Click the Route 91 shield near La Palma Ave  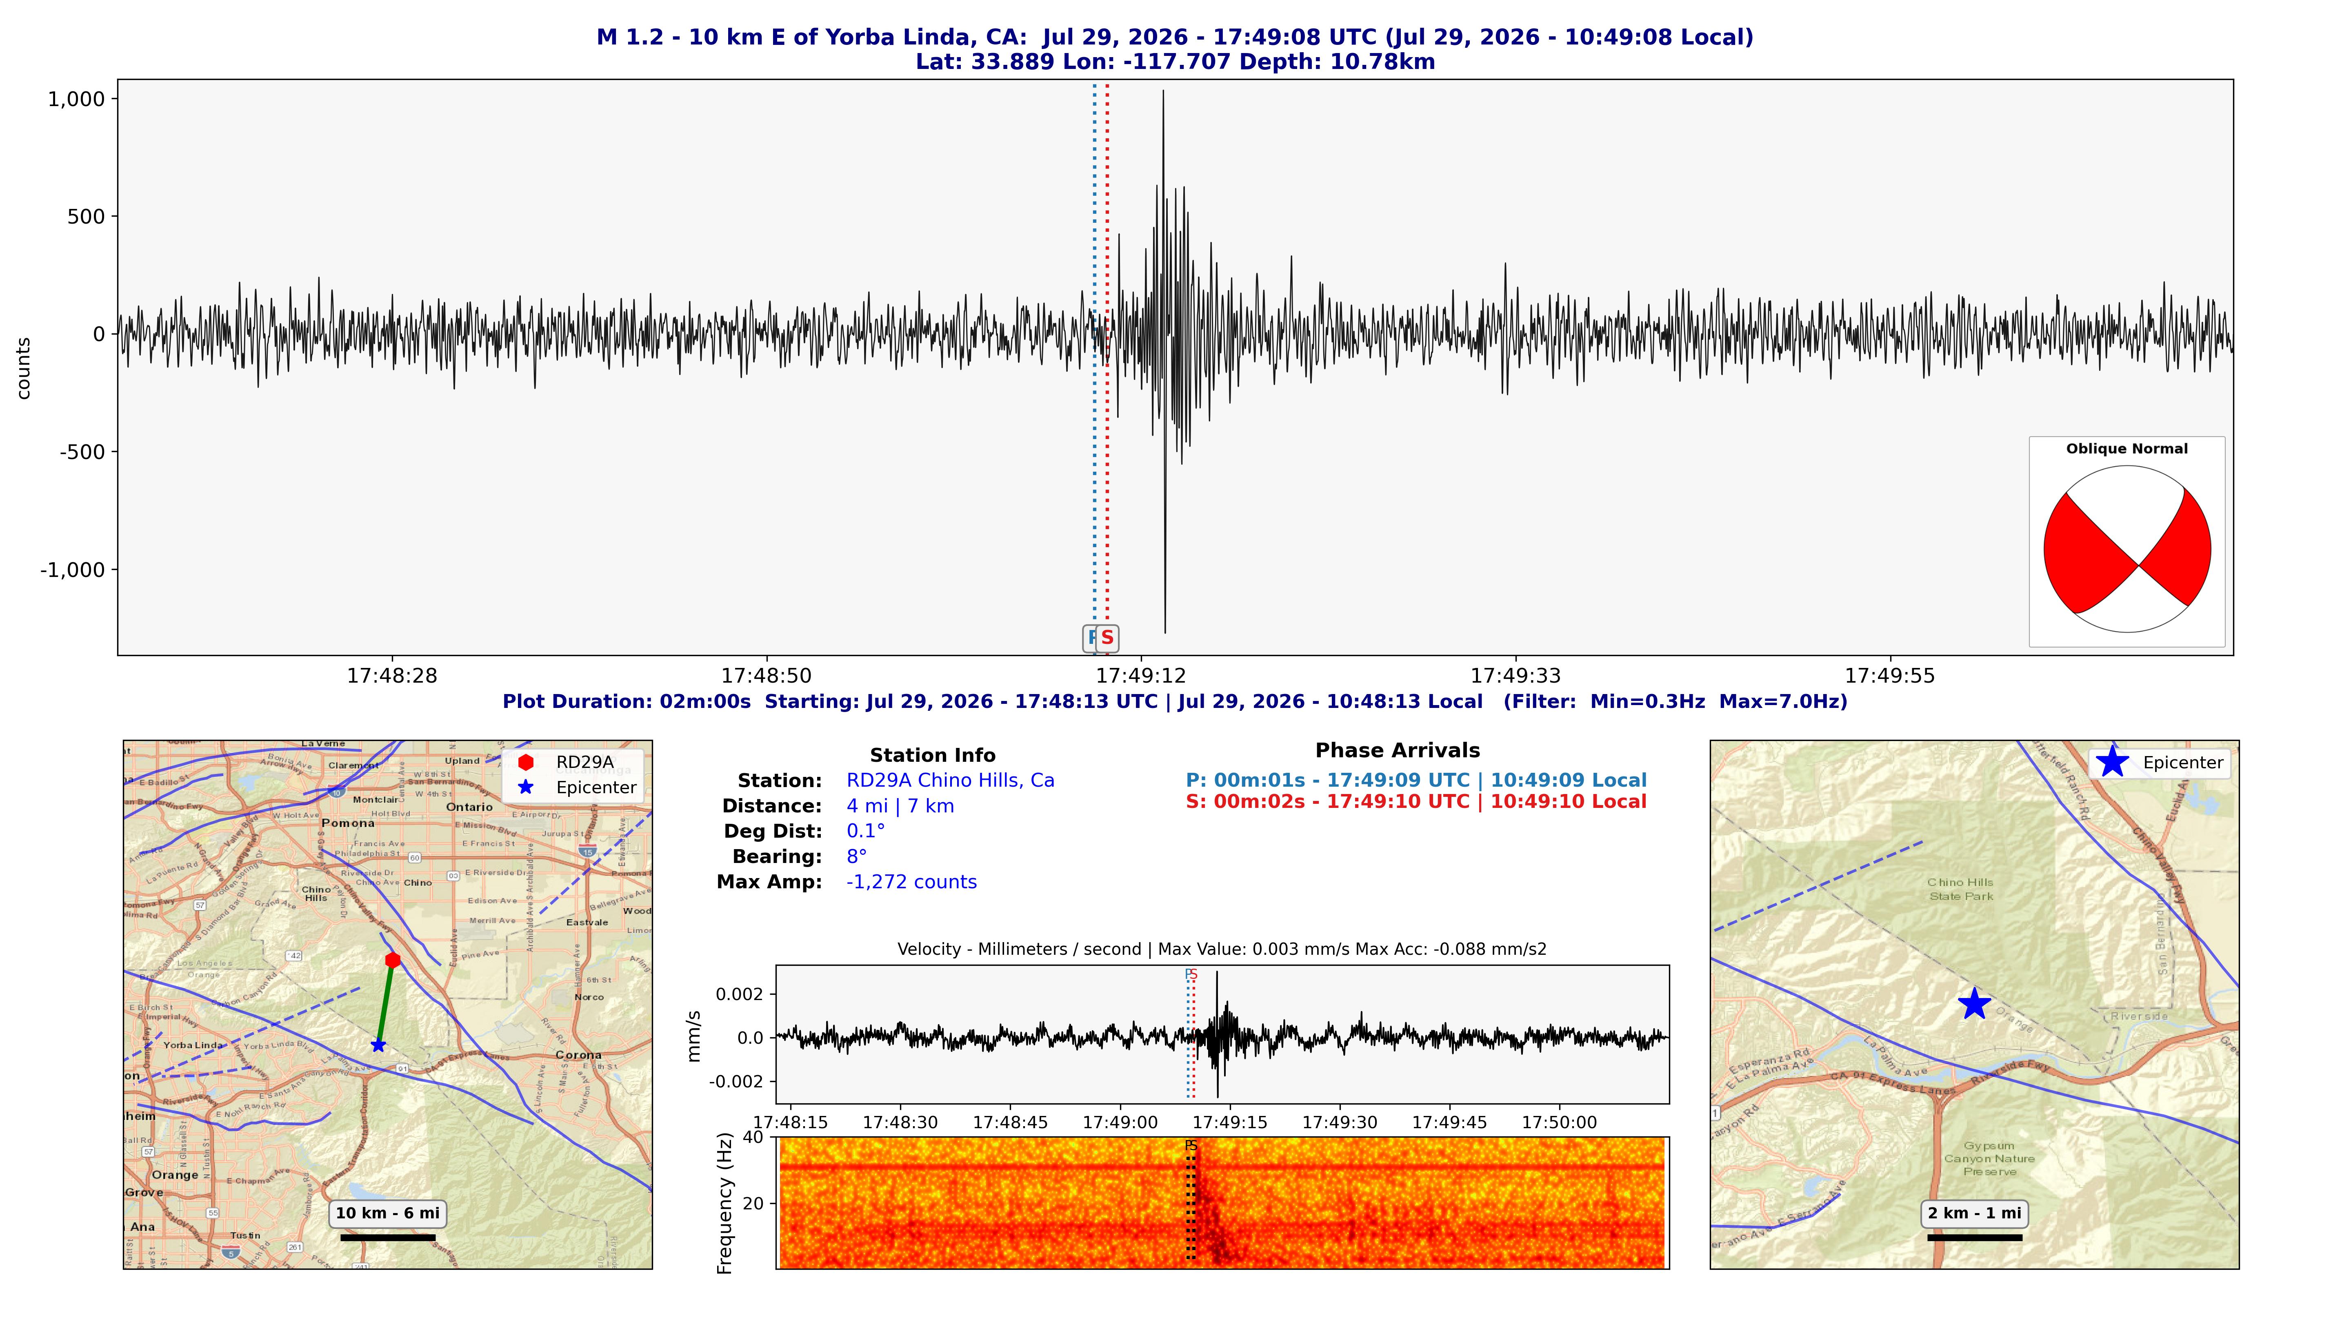(402, 1068)
